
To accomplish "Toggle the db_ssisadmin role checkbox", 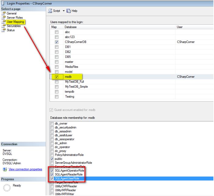I will 52,132.
